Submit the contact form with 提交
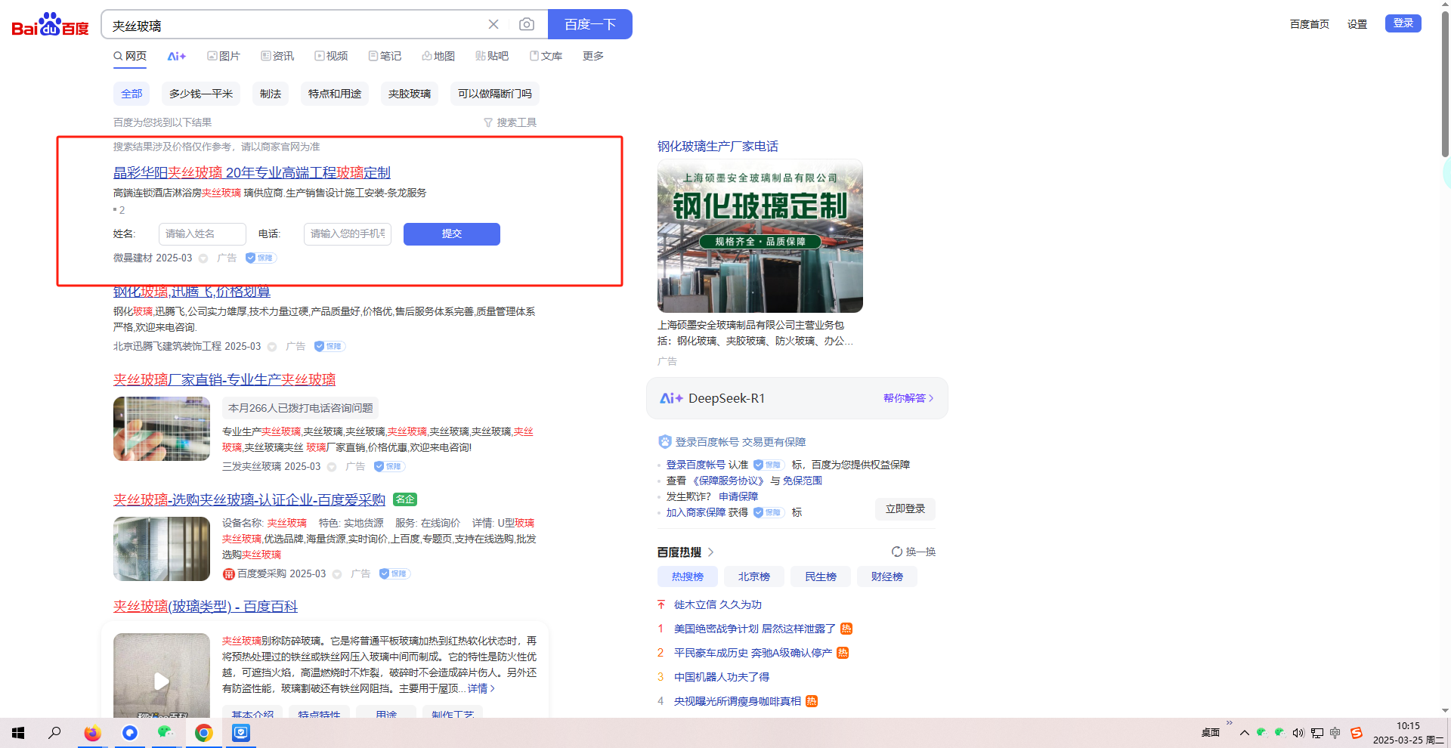Screen dimensions: 1451x748 [452, 234]
